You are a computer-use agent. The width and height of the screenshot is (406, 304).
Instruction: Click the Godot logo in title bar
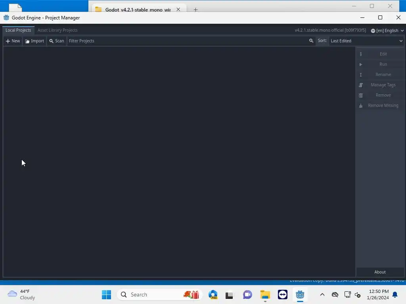click(6, 17)
